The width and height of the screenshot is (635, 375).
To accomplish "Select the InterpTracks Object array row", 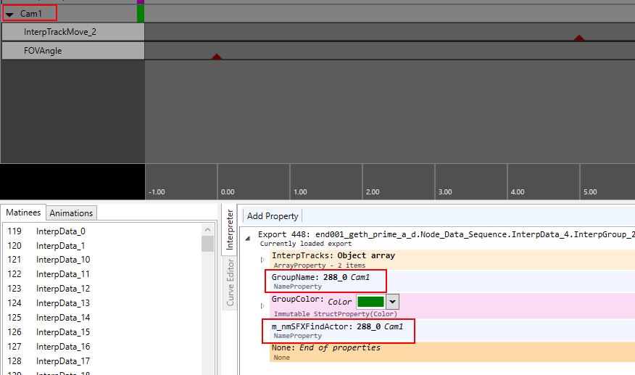I will [452, 260].
